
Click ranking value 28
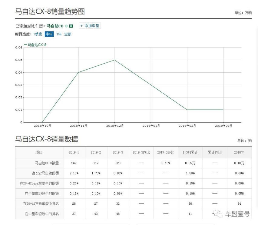(x=74, y=204)
